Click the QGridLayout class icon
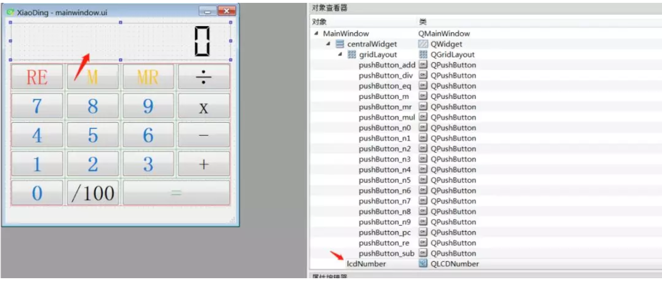 coord(423,54)
